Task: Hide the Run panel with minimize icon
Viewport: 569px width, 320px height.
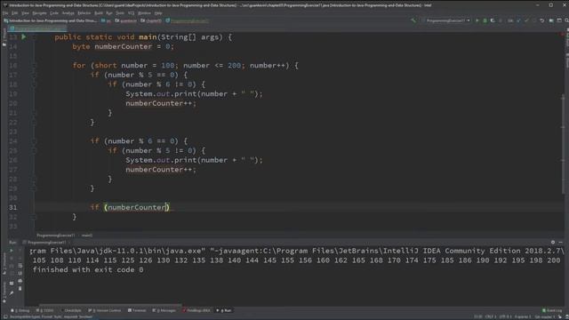Action: (x=561, y=243)
